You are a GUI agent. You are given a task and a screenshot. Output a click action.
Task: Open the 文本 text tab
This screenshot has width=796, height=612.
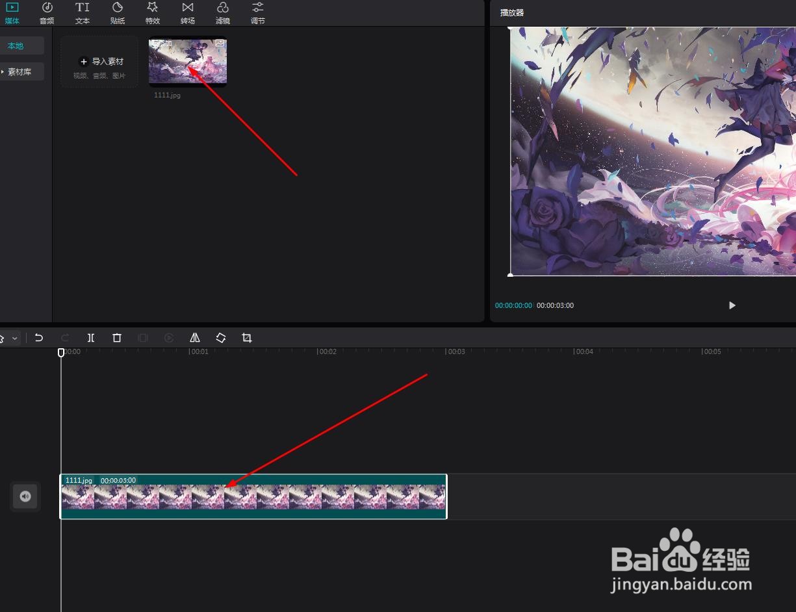tap(82, 13)
